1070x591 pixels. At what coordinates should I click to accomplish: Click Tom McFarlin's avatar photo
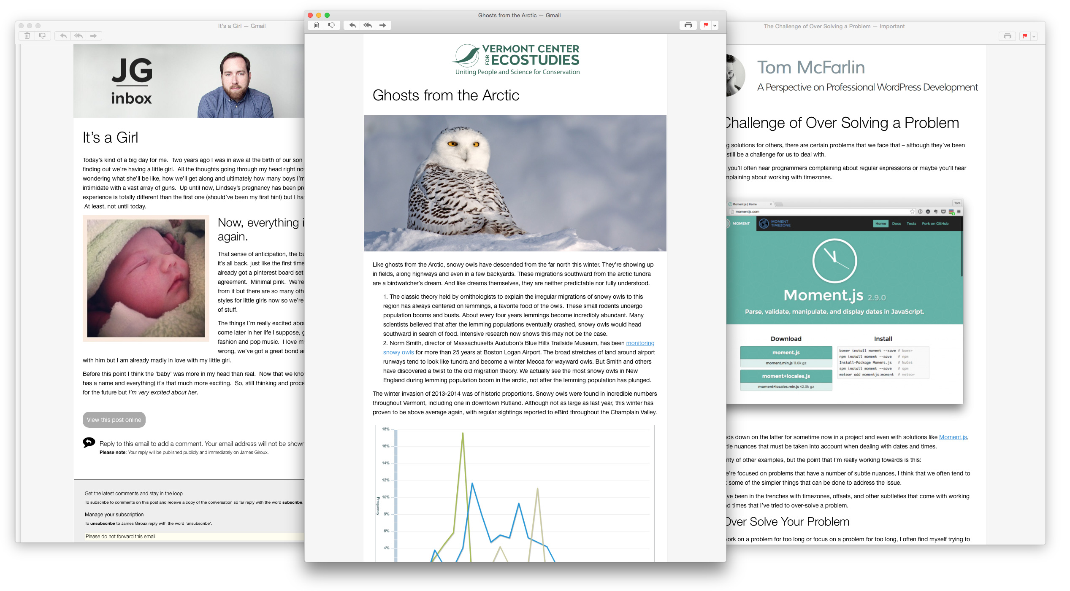pyautogui.click(x=735, y=76)
